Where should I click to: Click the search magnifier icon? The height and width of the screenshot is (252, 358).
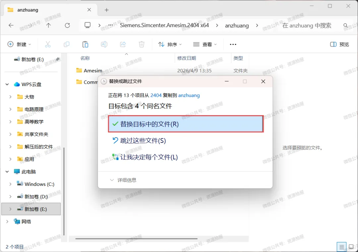tap(345, 25)
